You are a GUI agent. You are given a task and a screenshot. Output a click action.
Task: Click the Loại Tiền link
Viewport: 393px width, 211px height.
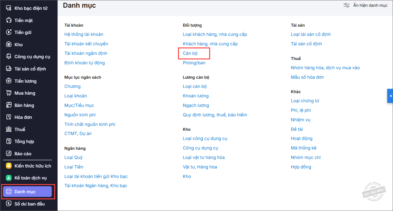[x=74, y=167]
